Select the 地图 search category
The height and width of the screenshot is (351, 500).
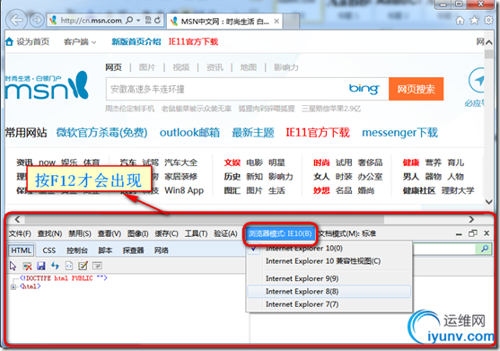(x=249, y=67)
